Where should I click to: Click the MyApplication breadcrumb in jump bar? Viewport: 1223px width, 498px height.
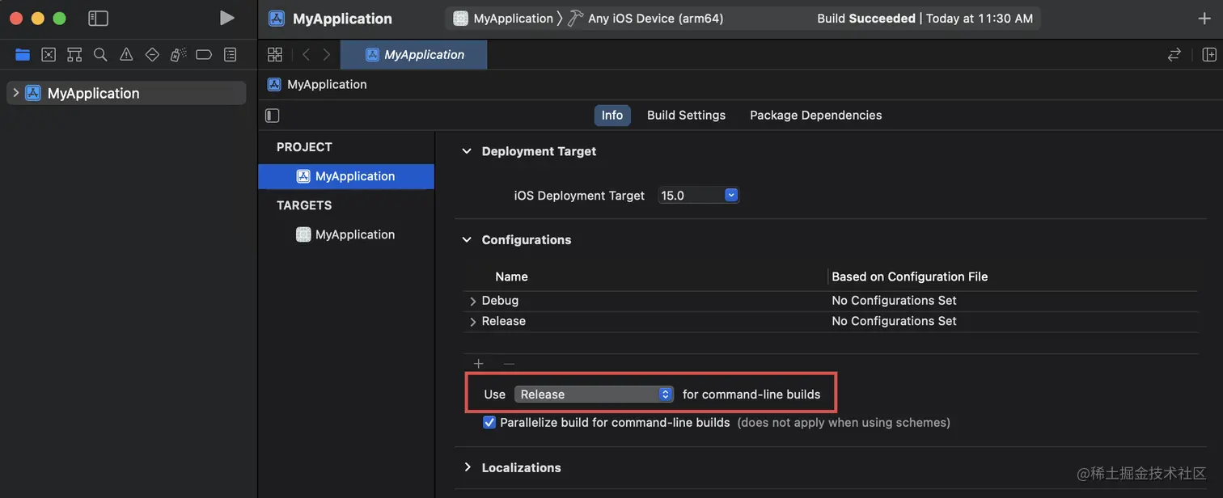317,84
